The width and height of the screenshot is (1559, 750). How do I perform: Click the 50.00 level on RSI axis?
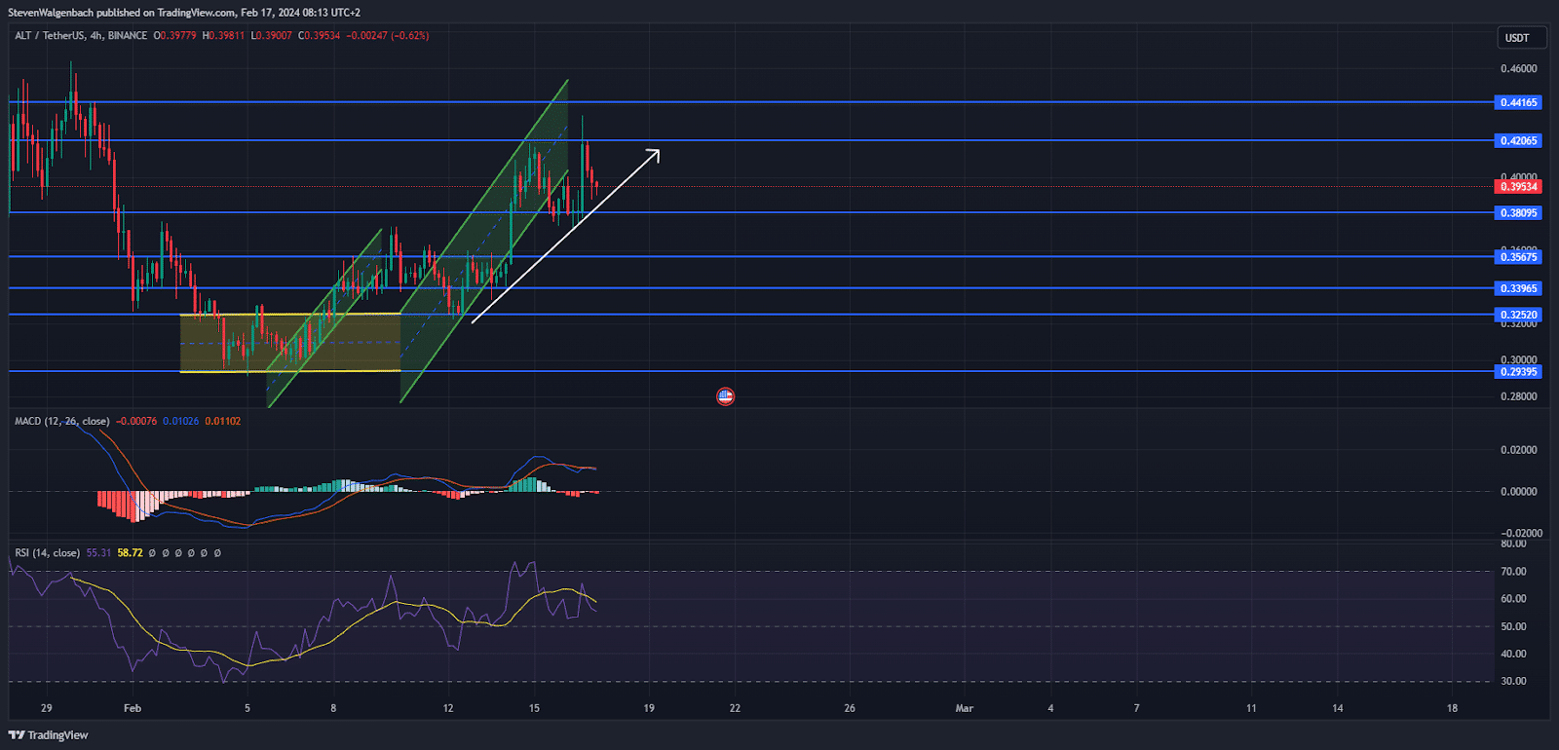(1513, 626)
